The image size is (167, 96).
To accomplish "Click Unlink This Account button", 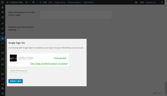I will 19,71.
